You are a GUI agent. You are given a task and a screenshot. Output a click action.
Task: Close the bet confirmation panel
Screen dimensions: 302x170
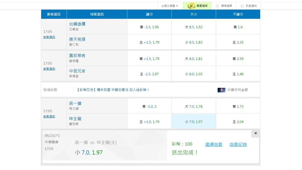click(x=256, y=133)
